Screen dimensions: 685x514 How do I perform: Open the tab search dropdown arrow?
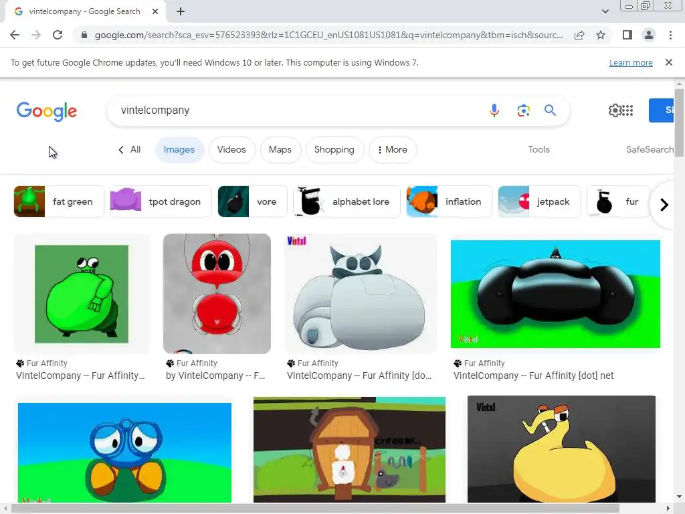point(605,11)
